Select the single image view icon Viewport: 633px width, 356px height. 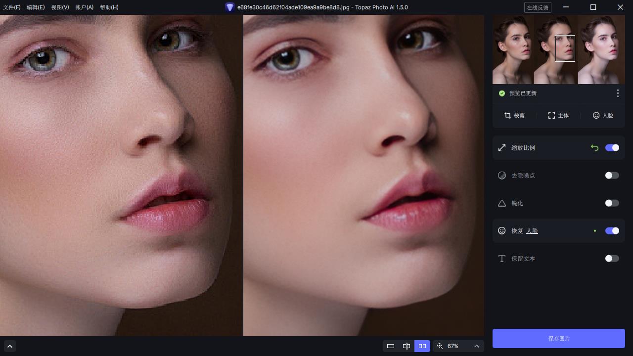tap(391, 346)
